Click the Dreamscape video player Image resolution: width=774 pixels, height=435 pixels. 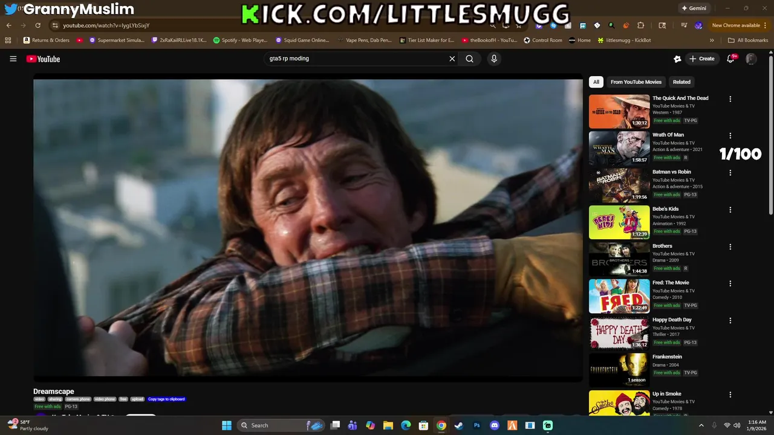308,228
